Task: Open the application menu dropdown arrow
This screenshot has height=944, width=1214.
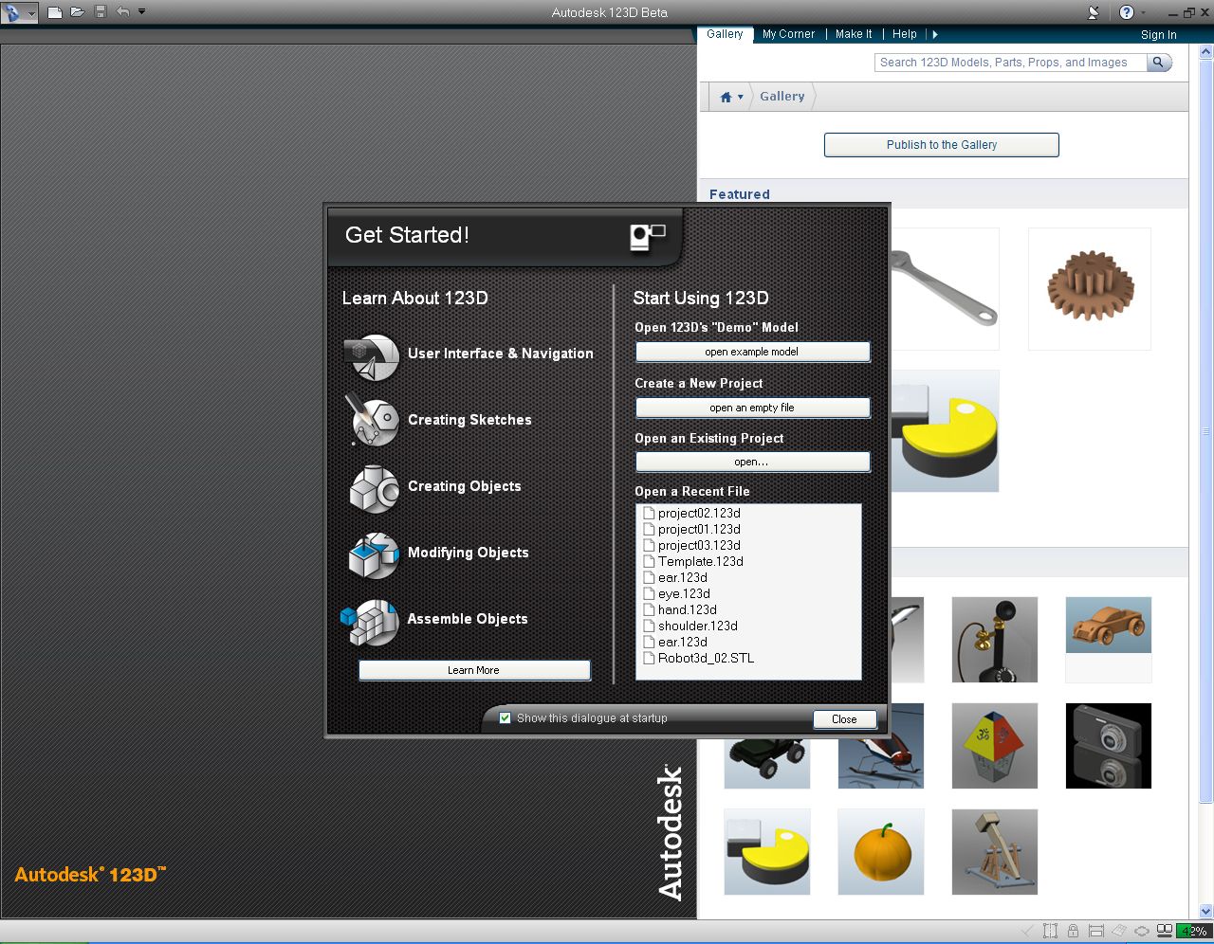Action: coord(31,14)
